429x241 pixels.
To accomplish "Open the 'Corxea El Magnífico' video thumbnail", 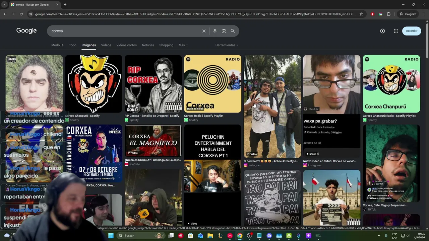I will point(153,141).
